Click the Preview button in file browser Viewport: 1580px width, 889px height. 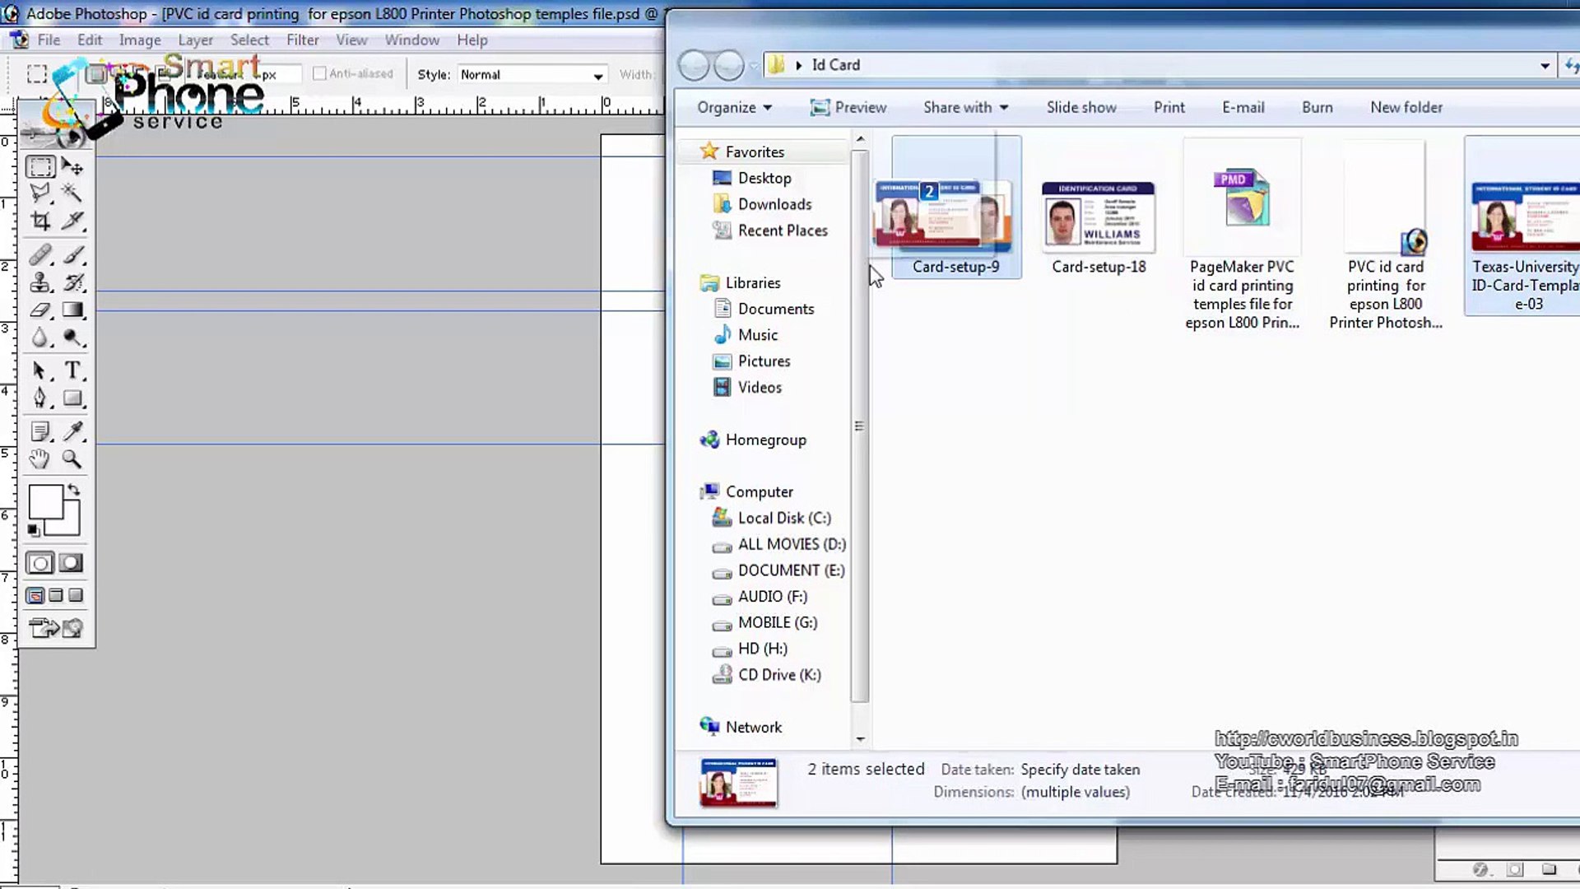pos(850,108)
